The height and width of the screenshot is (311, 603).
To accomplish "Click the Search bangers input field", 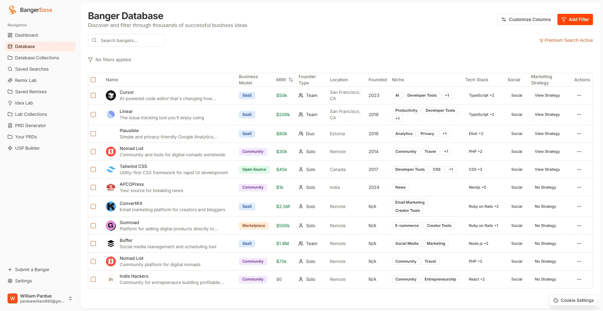I will (x=126, y=40).
